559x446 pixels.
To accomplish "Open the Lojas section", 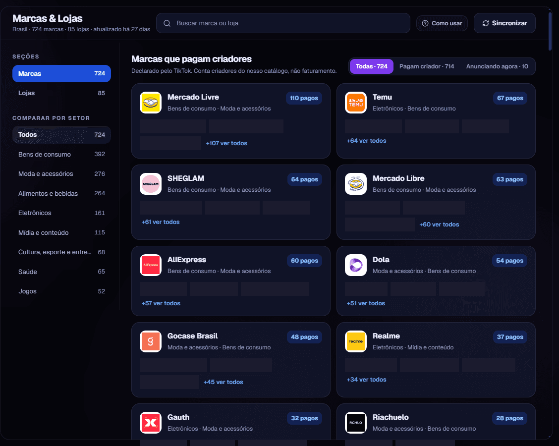I will 61,93.
